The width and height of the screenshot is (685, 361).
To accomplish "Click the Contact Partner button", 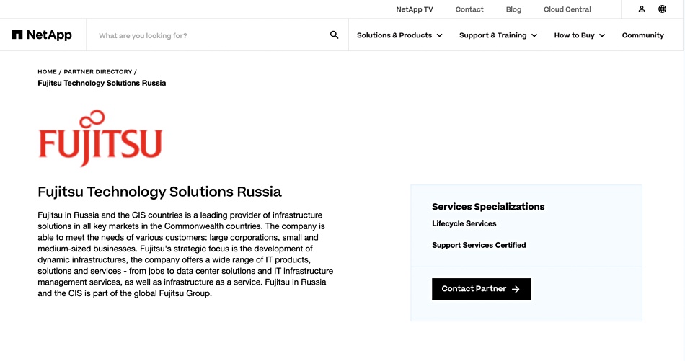I will [x=481, y=289].
